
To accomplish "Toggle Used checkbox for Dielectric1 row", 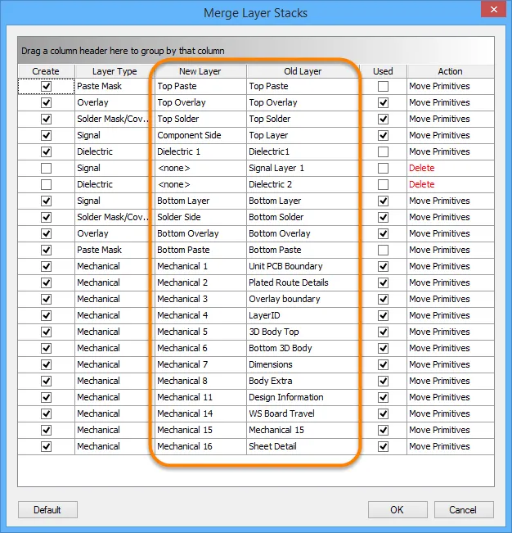I will pos(383,151).
